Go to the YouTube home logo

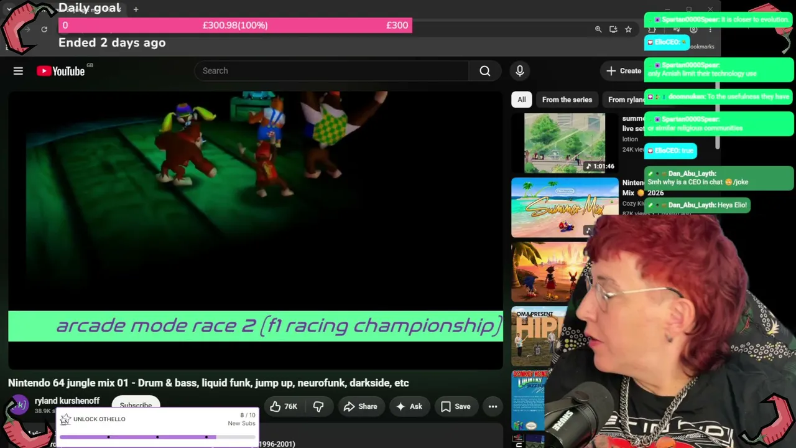[x=61, y=71]
